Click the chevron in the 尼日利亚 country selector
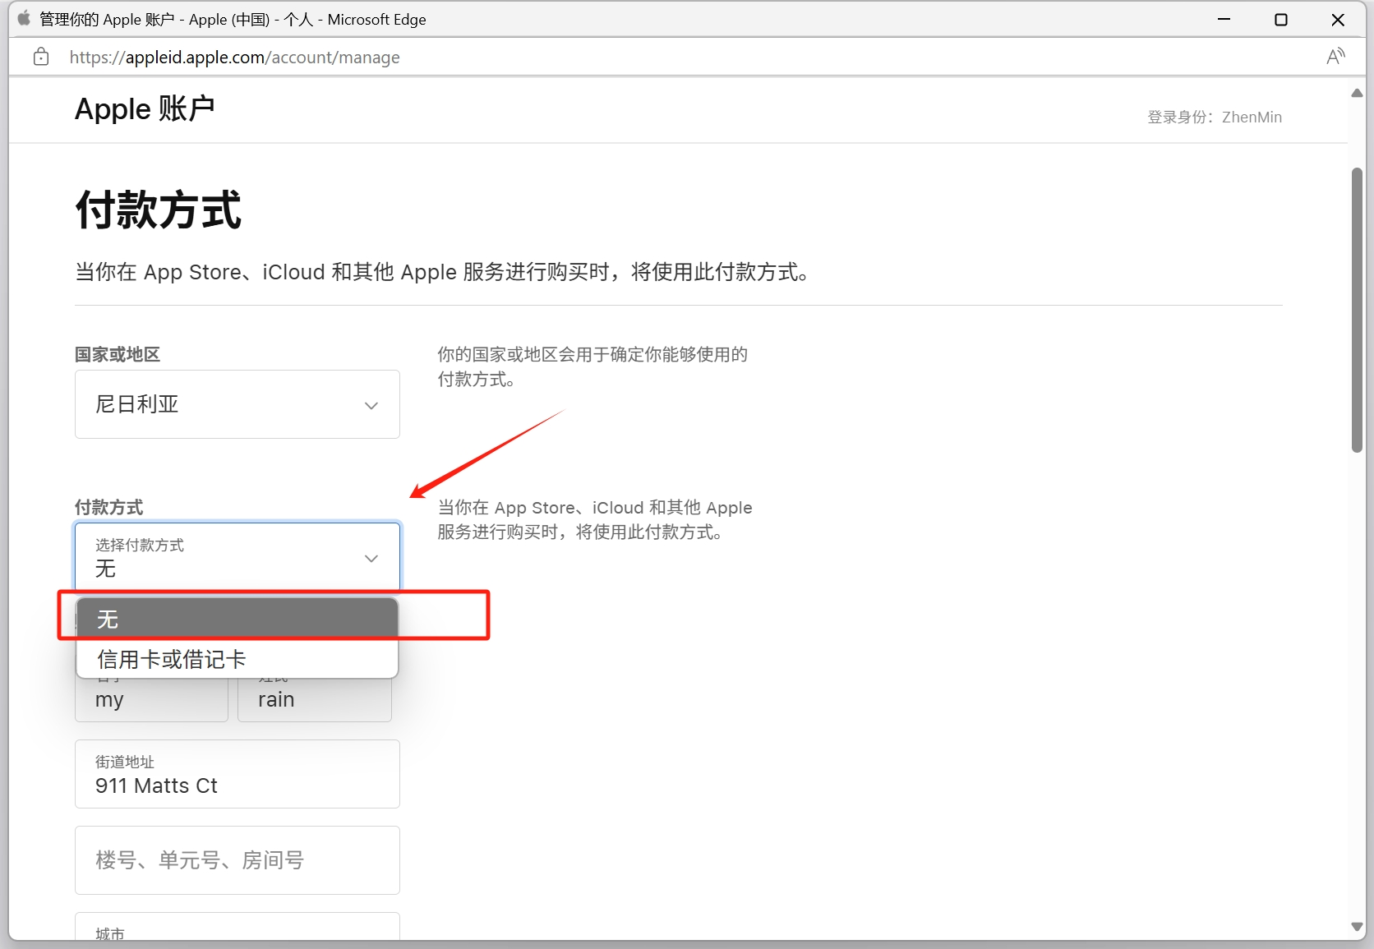This screenshot has width=1374, height=949. tap(371, 405)
